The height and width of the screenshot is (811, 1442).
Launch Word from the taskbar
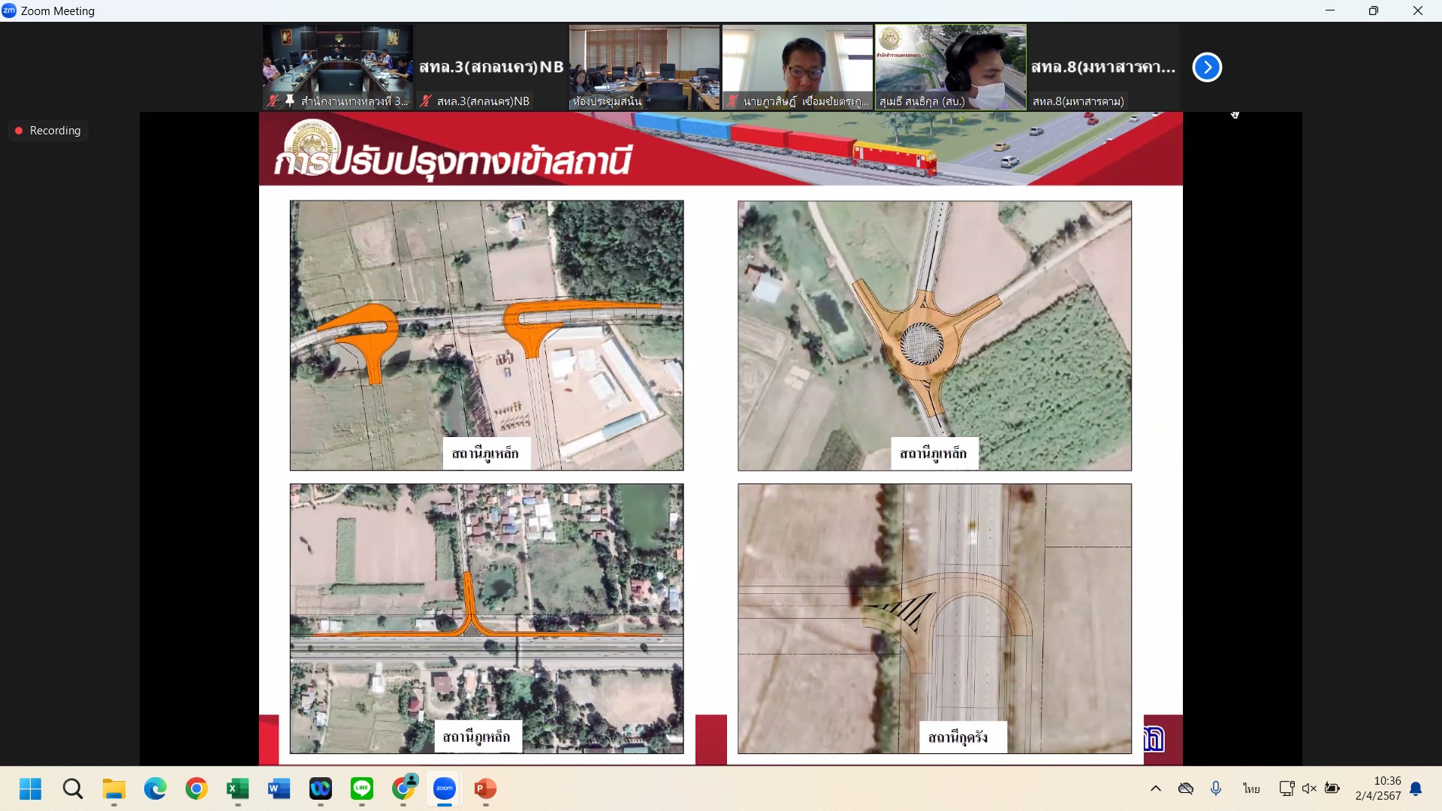point(279,788)
